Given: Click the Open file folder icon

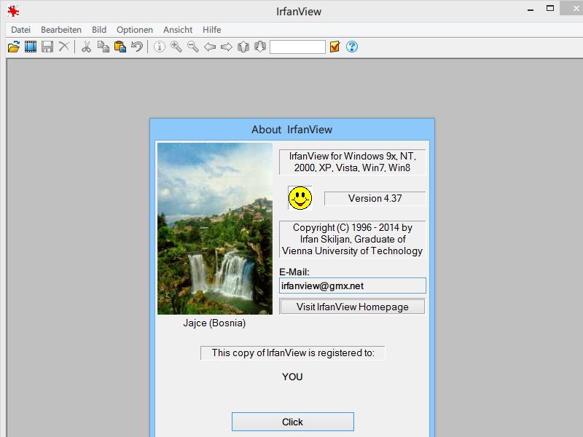Looking at the screenshot, I should coord(14,47).
